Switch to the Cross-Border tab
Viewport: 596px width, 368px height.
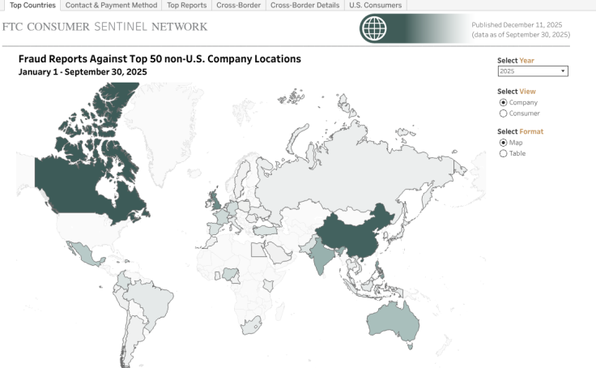239,6
